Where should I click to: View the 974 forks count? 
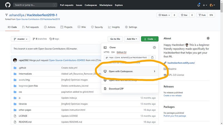211,15
